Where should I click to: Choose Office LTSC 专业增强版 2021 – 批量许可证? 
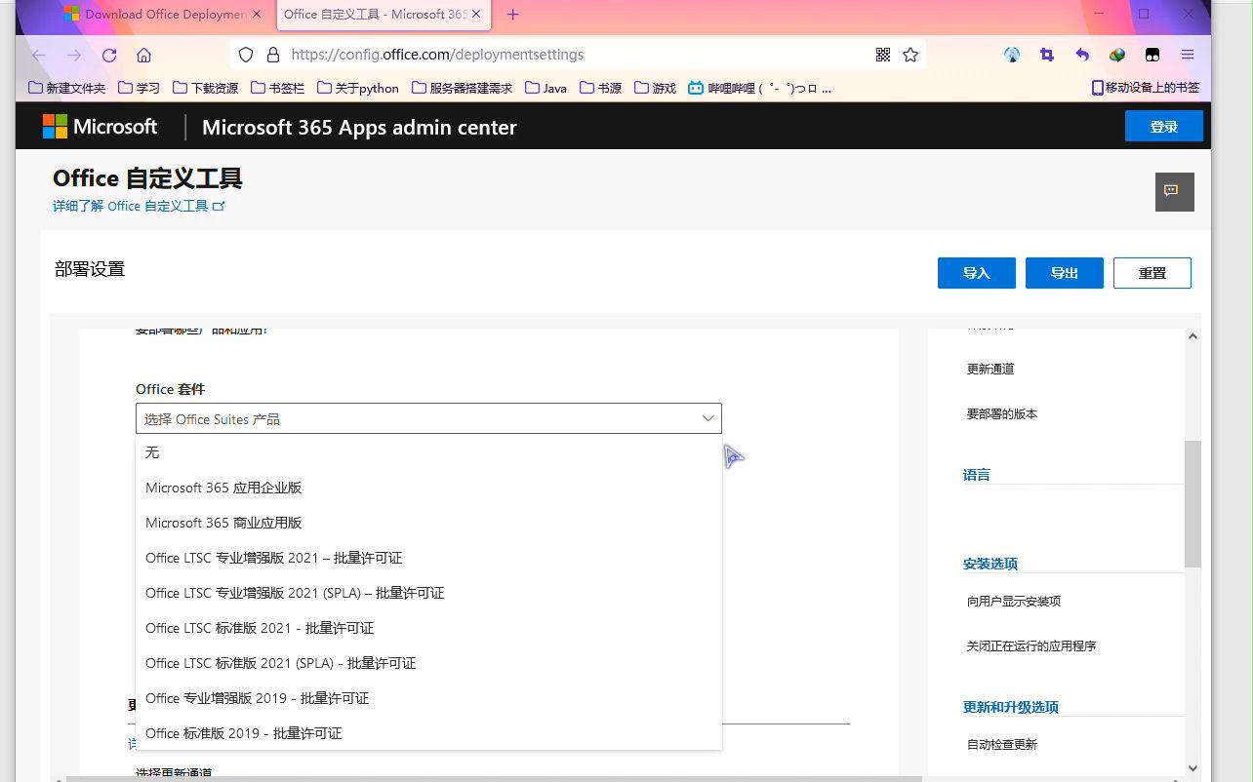428,558
